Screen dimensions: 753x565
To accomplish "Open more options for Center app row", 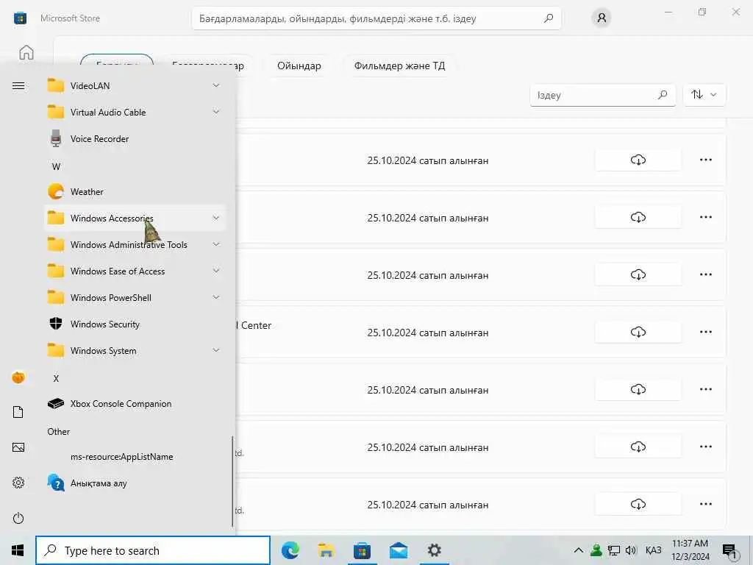I will pos(705,332).
